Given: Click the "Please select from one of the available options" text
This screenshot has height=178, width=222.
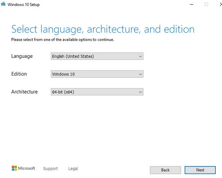Looking at the screenshot, I should click(x=62, y=40).
